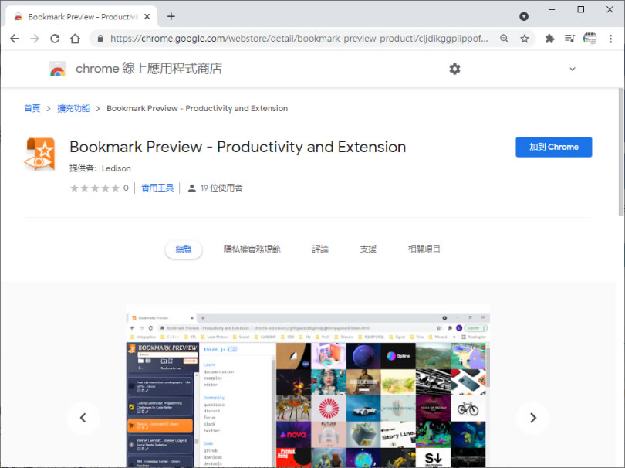Bookmark this page with the star icon

point(525,39)
